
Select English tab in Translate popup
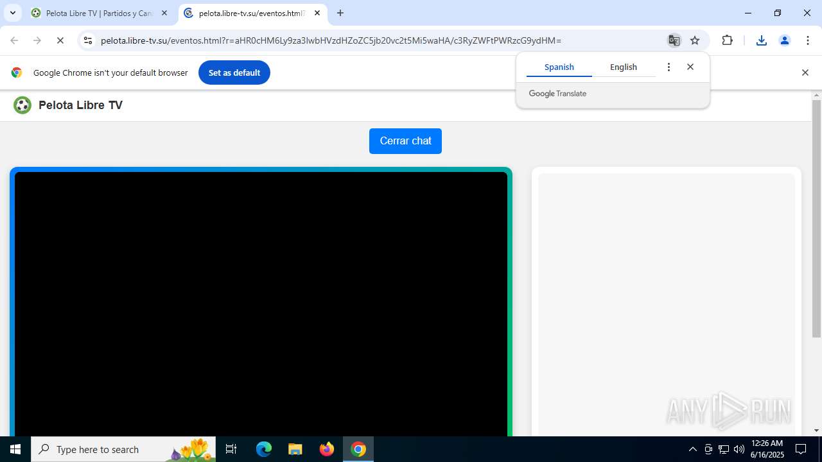pyautogui.click(x=624, y=67)
